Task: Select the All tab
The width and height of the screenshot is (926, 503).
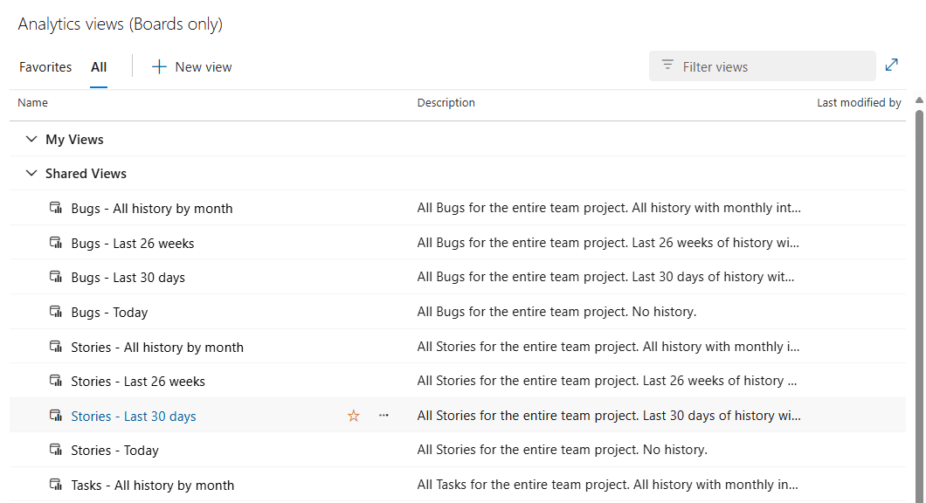Action: (99, 67)
